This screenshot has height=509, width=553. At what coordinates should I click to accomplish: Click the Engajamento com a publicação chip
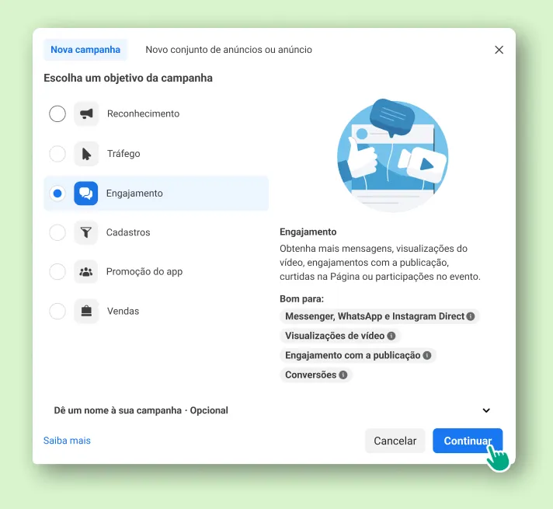358,355
